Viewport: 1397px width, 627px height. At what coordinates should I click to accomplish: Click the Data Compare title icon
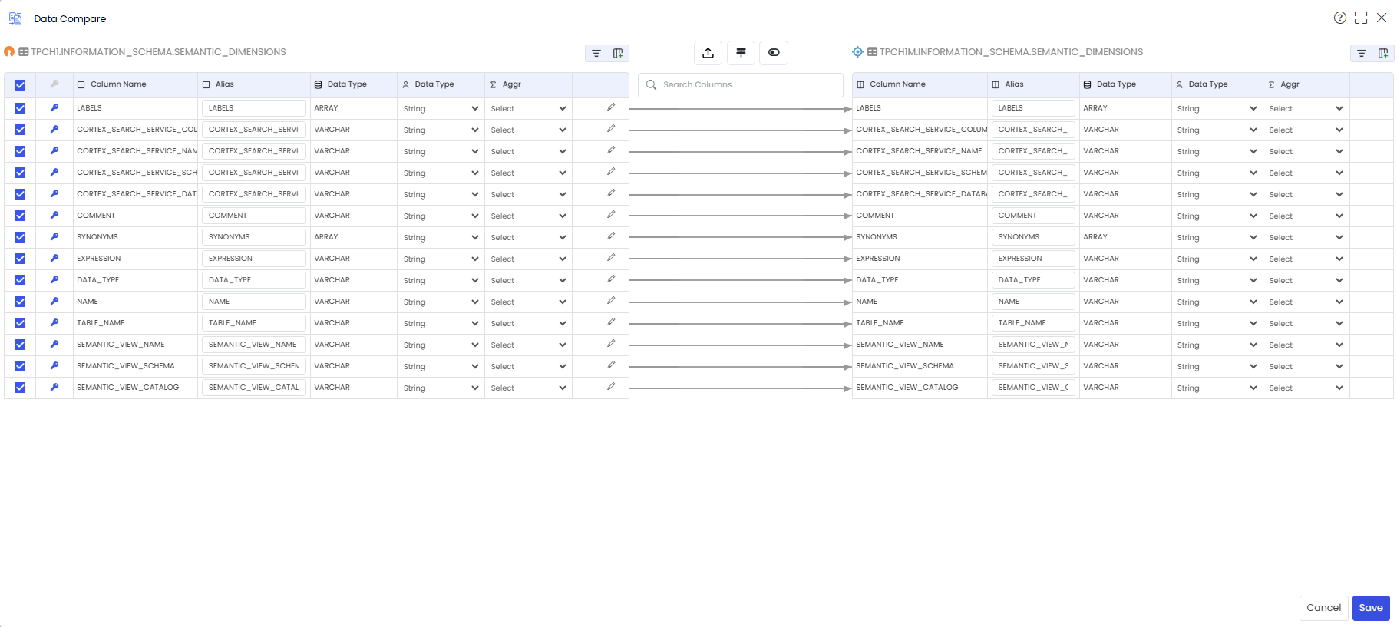click(15, 18)
